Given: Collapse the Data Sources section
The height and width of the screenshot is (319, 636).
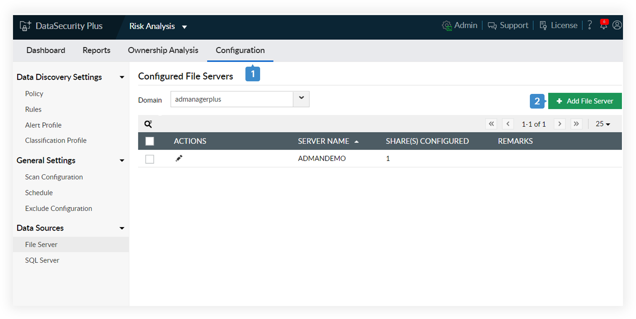Looking at the screenshot, I should click(122, 228).
